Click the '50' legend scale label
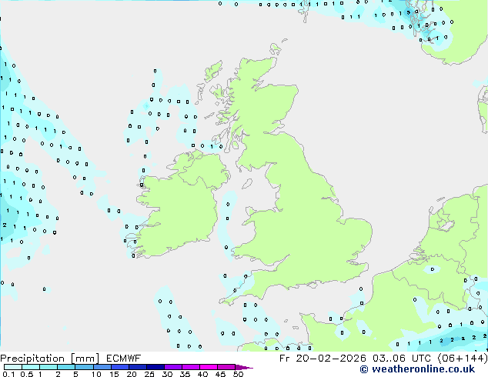 pyautogui.click(x=238, y=374)
